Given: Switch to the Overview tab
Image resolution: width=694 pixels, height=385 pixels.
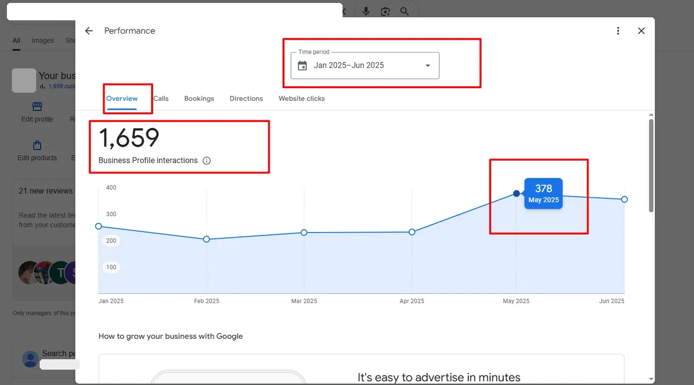Looking at the screenshot, I should click(122, 99).
